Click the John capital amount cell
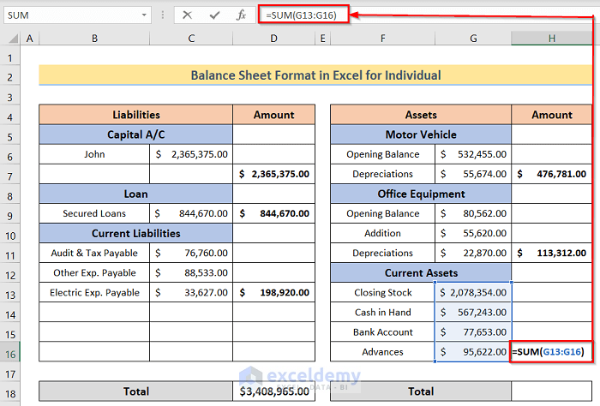This screenshot has height=406, width=600. click(x=191, y=154)
